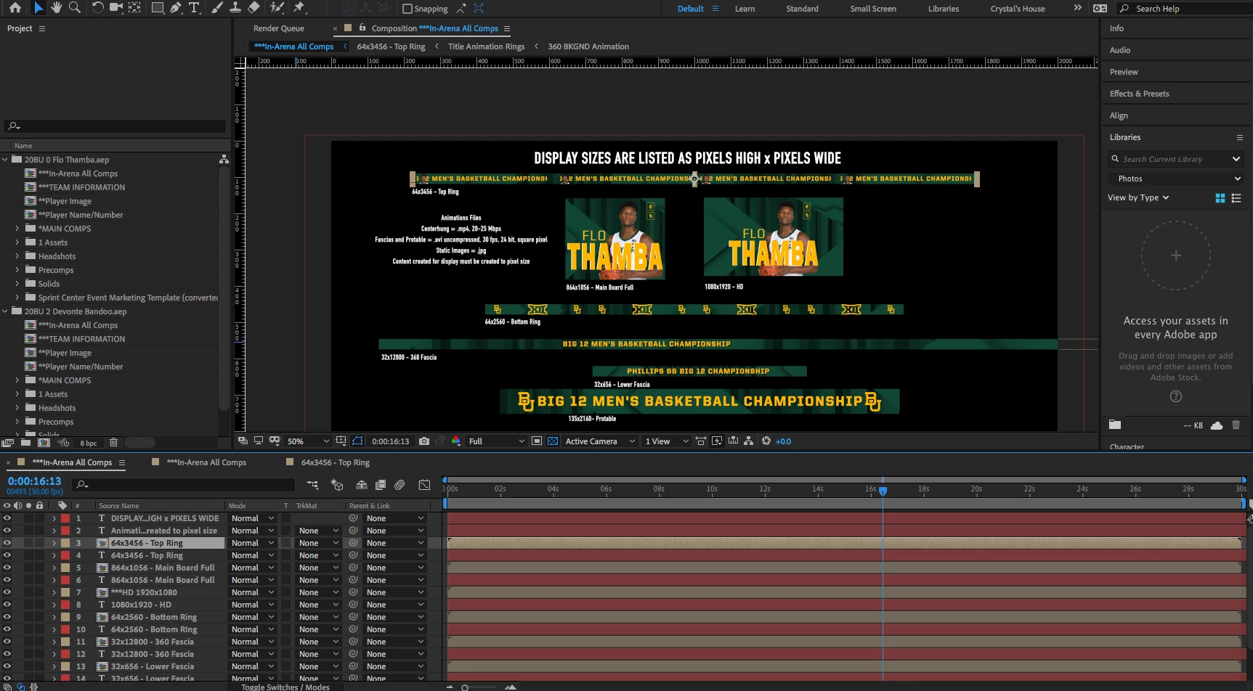Select the Eraser tool
Screen dimensions: 1253x691
coord(254,8)
